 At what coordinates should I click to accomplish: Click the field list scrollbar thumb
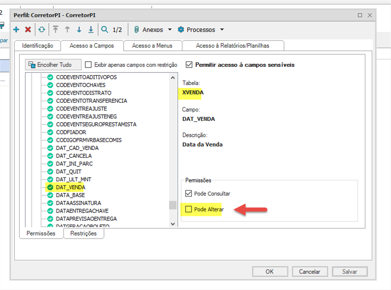pos(173,205)
